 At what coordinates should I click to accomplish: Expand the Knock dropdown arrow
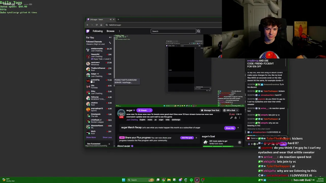[x=151, y=110]
